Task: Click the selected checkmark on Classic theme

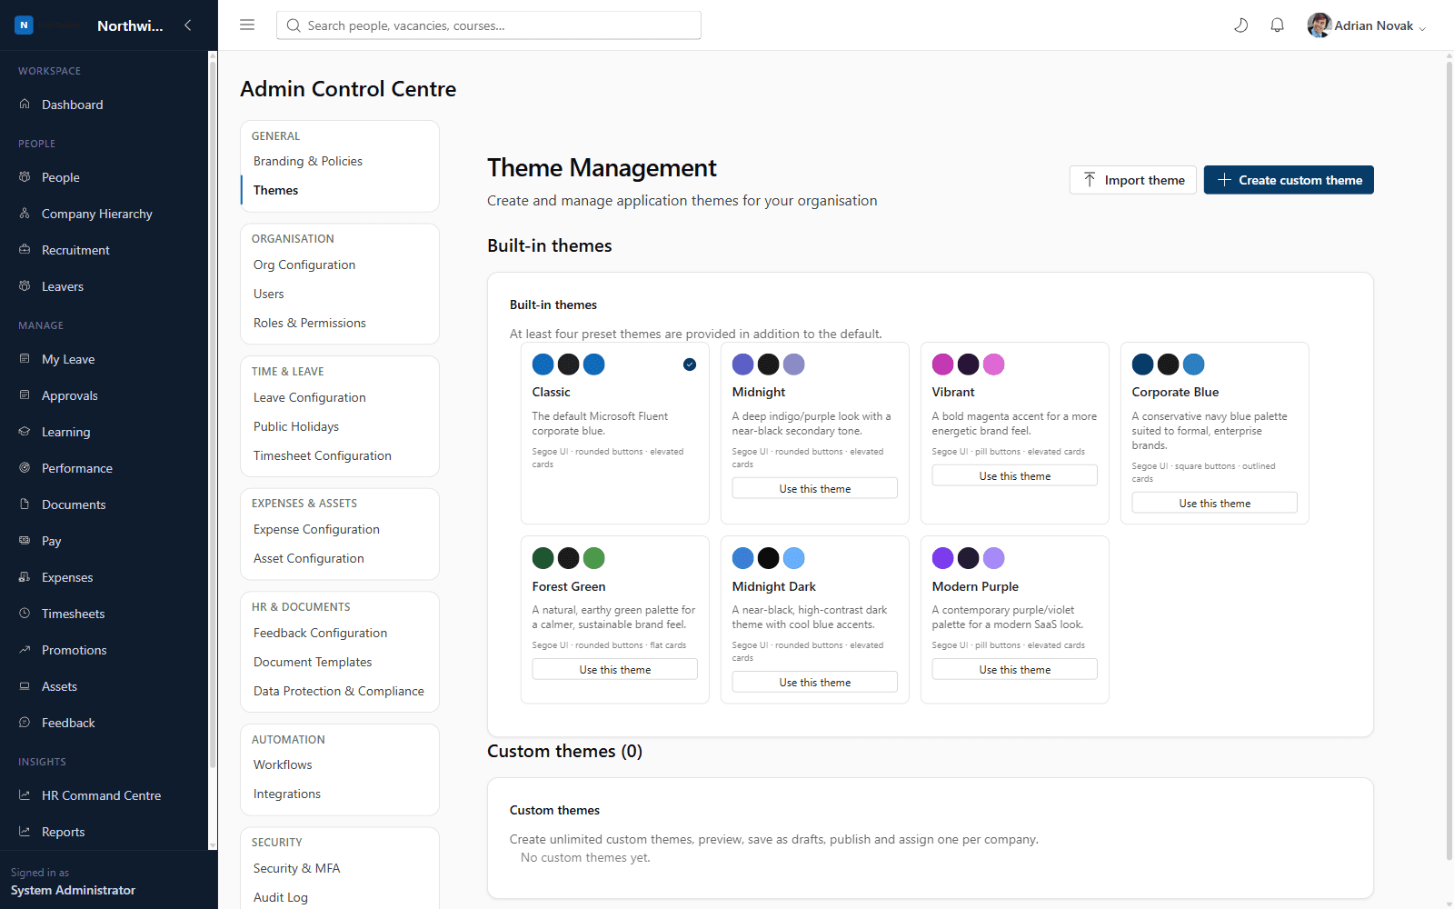Action: [690, 365]
